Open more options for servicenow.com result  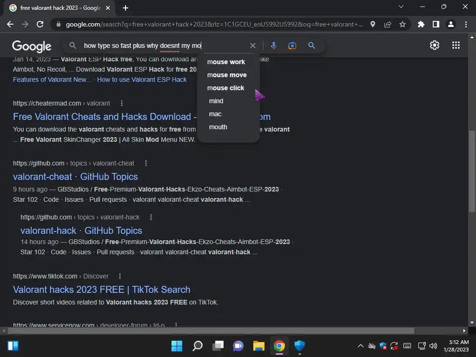[x=176, y=324]
